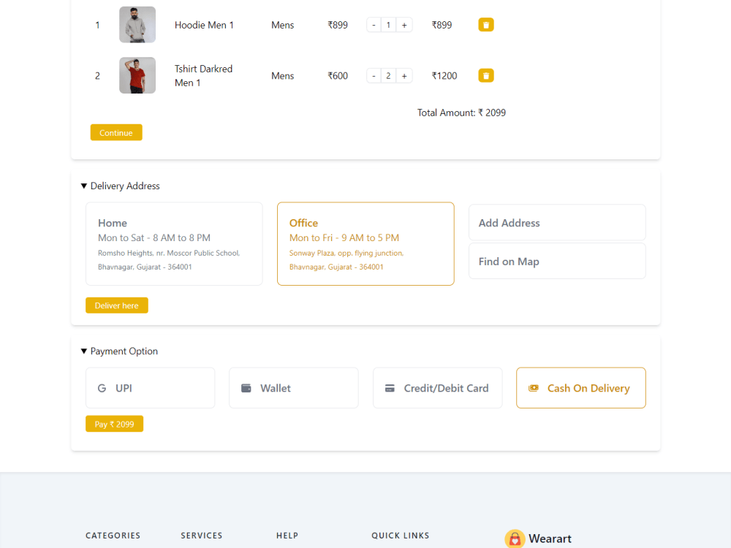Increase Hoodie Men 1 quantity with plus
This screenshot has width=731, height=548.
click(x=404, y=25)
